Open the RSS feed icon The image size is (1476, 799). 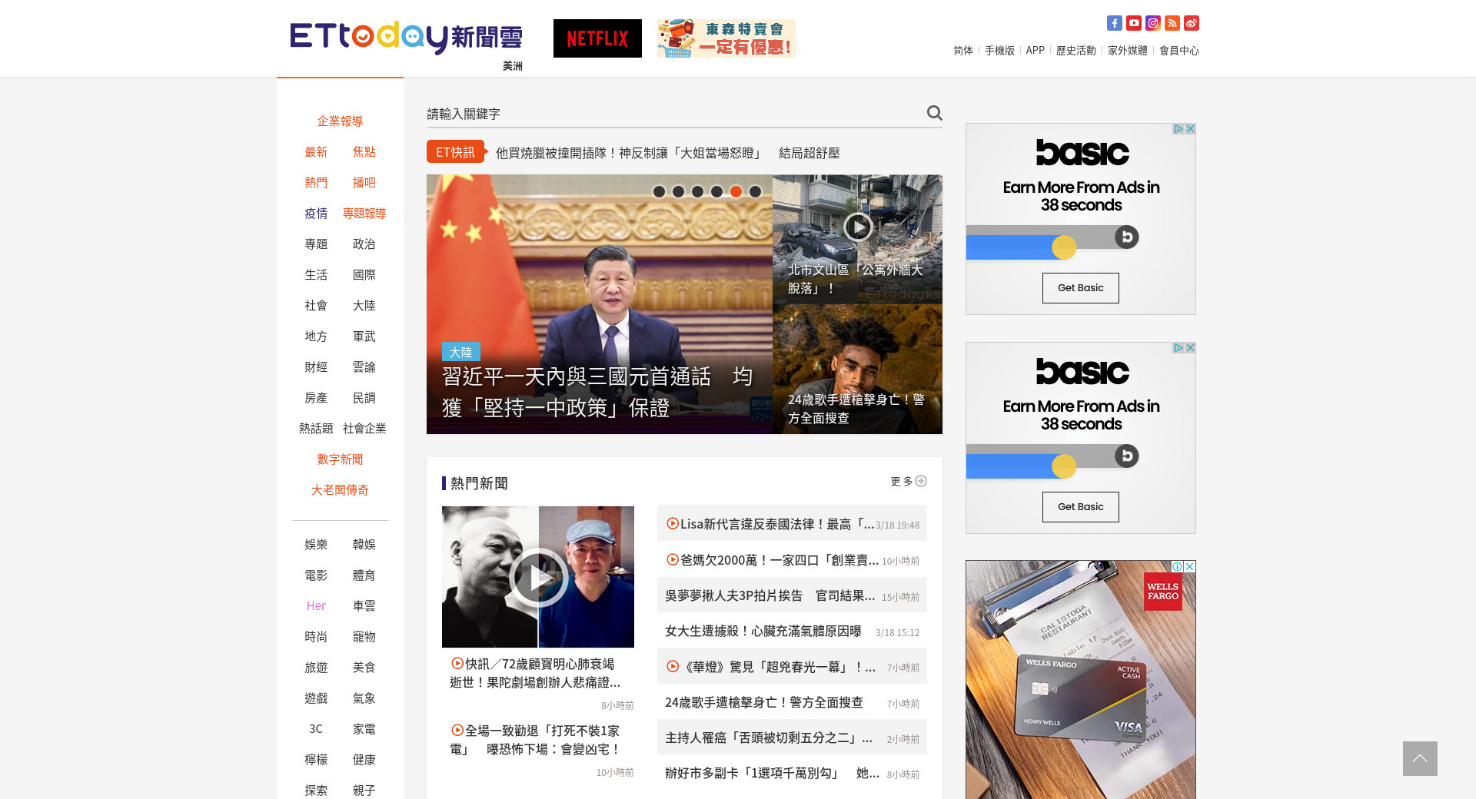[x=1172, y=23]
